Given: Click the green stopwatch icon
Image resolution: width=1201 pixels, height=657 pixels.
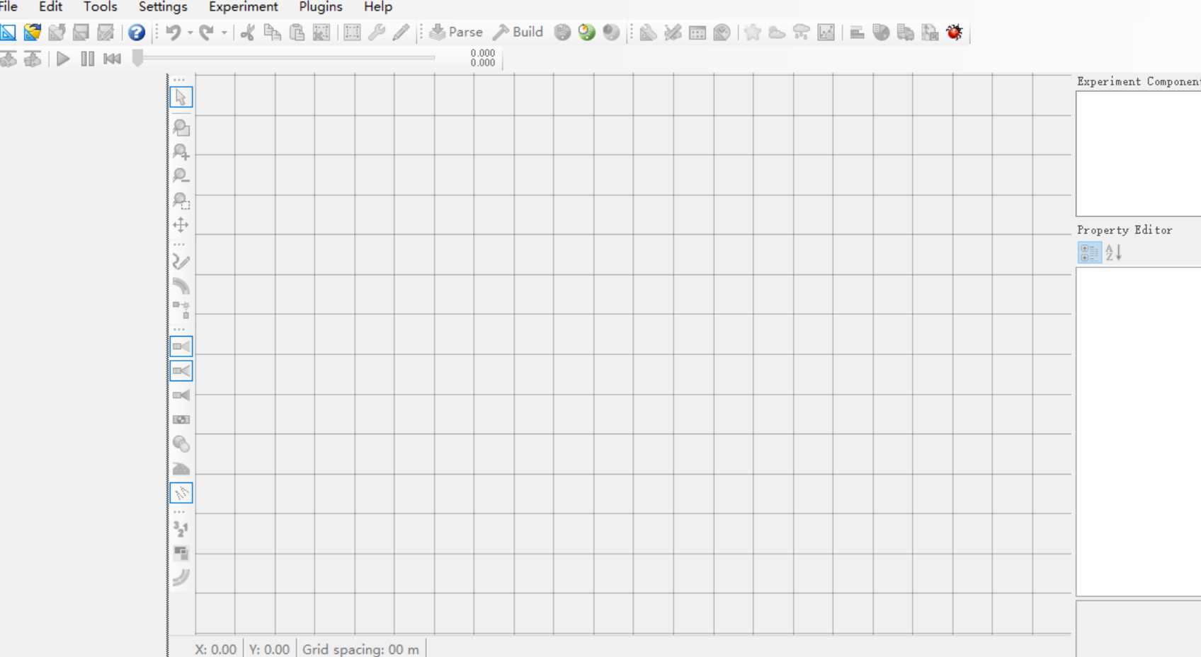Looking at the screenshot, I should pos(586,33).
